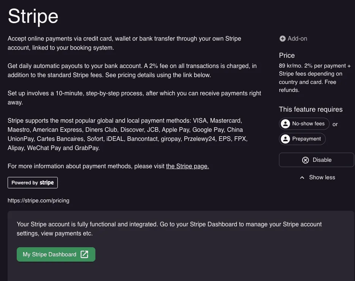Viewport: 355px width, 281px height.
Task: Click the 'Your Stripe account is fully functional' message
Action: 169,229
